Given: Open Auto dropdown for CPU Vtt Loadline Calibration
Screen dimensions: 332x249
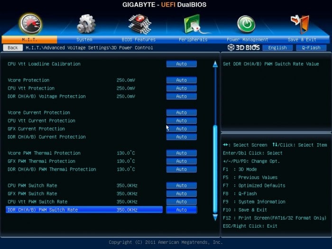Looking at the screenshot, I should tap(182, 64).
